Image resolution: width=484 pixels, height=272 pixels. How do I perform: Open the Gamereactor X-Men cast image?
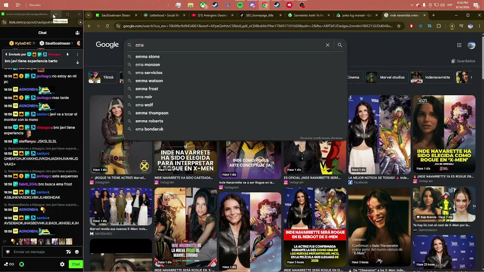pyautogui.click(x=444, y=204)
